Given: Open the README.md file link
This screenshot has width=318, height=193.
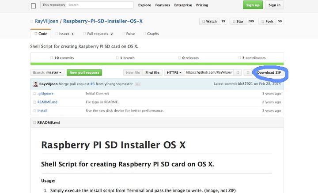Looking at the screenshot, I should point(47,102).
